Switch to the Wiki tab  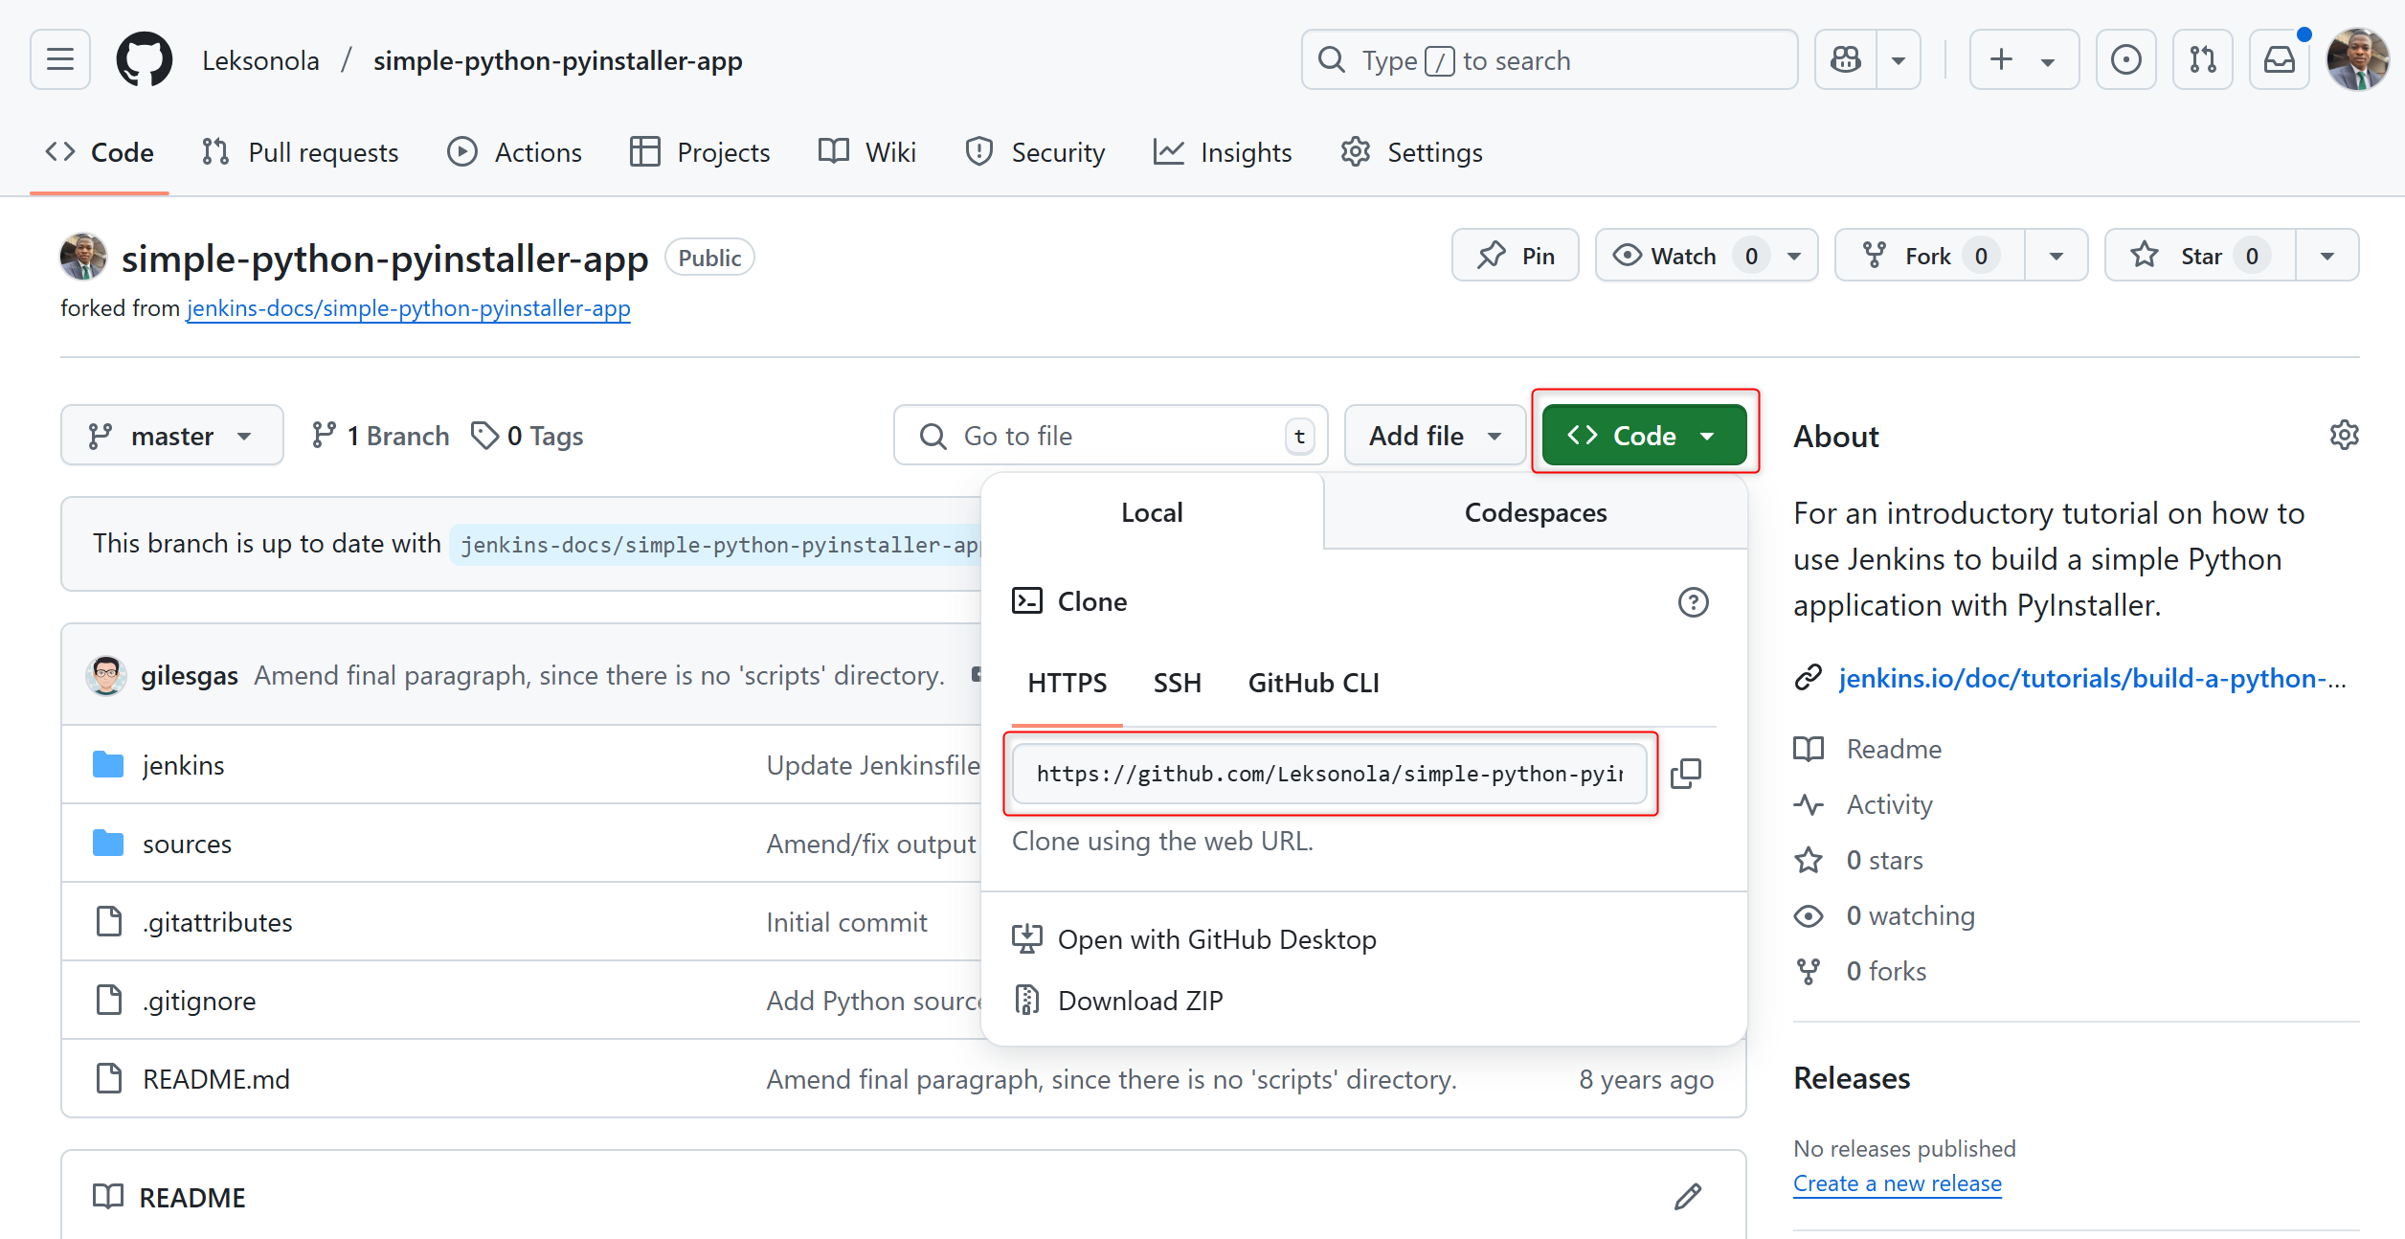867,152
